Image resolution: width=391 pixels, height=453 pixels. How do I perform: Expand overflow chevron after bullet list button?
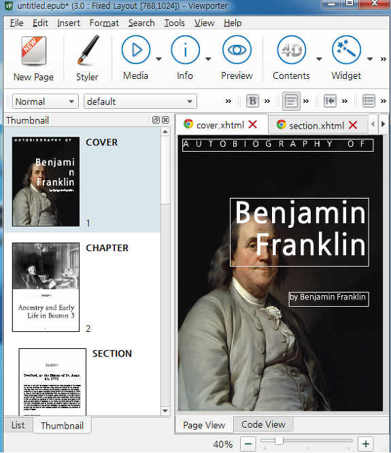click(384, 101)
